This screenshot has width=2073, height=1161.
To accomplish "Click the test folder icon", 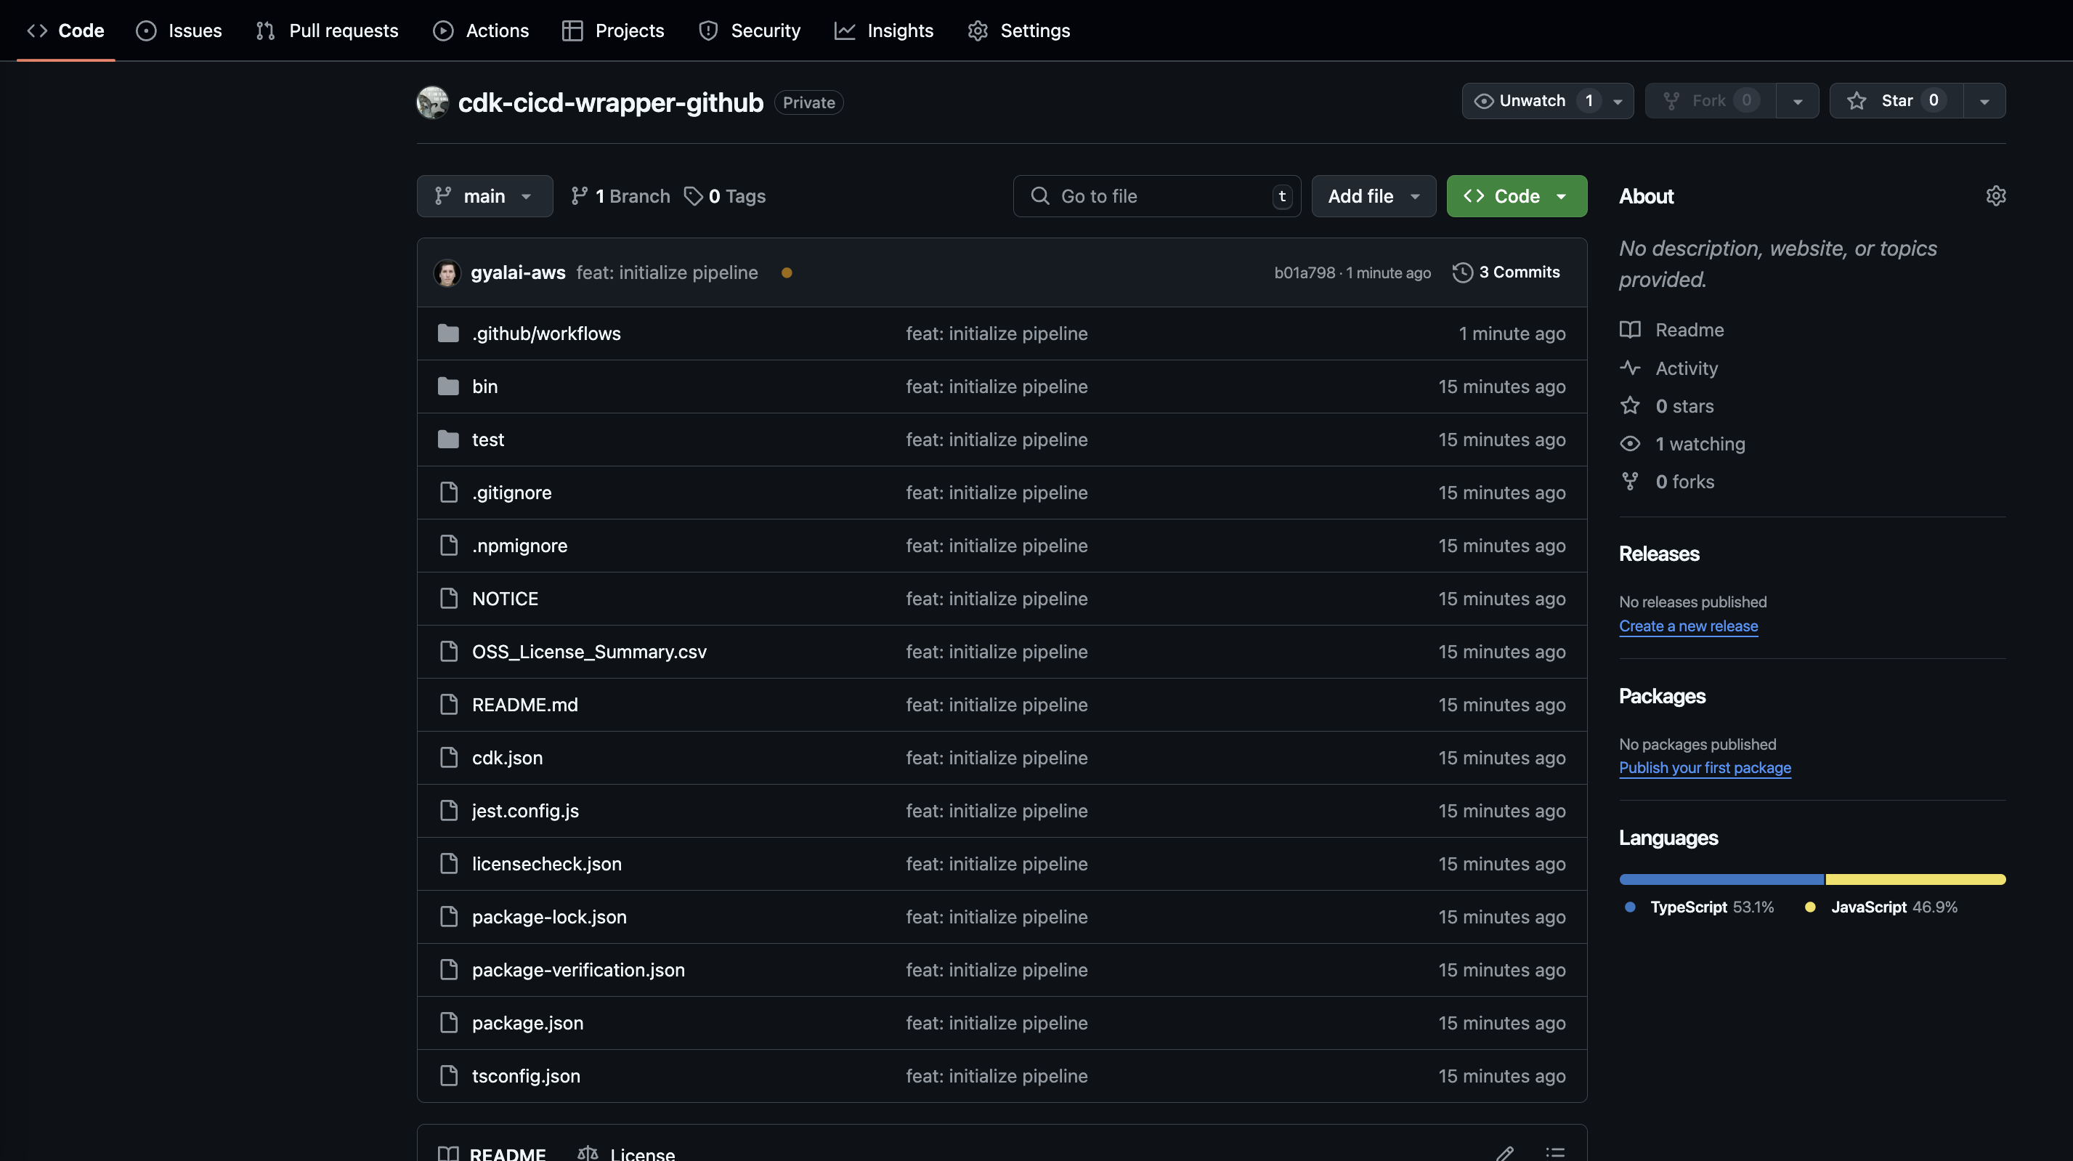I will pyautogui.click(x=448, y=440).
